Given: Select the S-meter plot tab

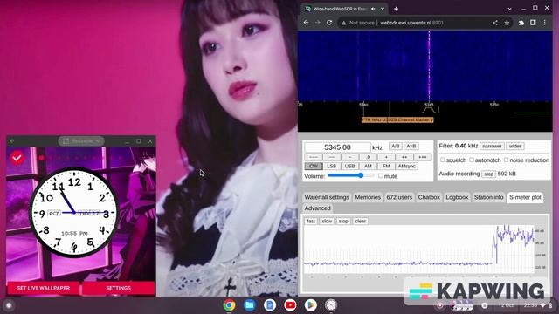Looking at the screenshot, I should pyautogui.click(x=525, y=197).
